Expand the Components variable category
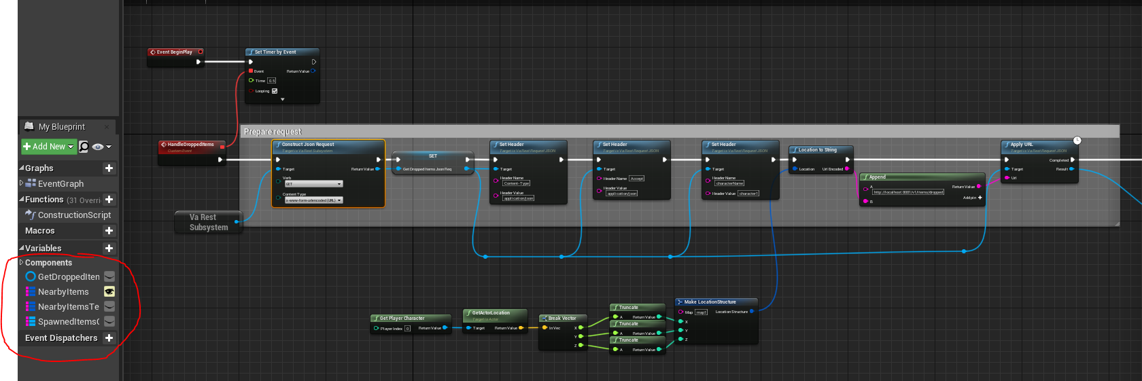The width and height of the screenshot is (1142, 381). pyautogui.click(x=21, y=262)
